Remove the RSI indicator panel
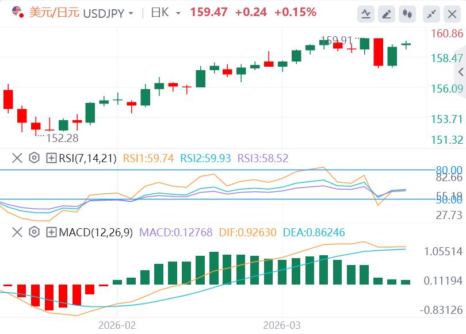 17,158
